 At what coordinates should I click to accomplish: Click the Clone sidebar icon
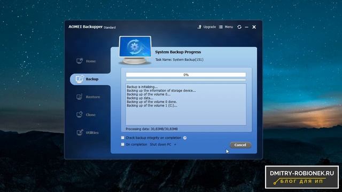pyautogui.click(x=80, y=115)
